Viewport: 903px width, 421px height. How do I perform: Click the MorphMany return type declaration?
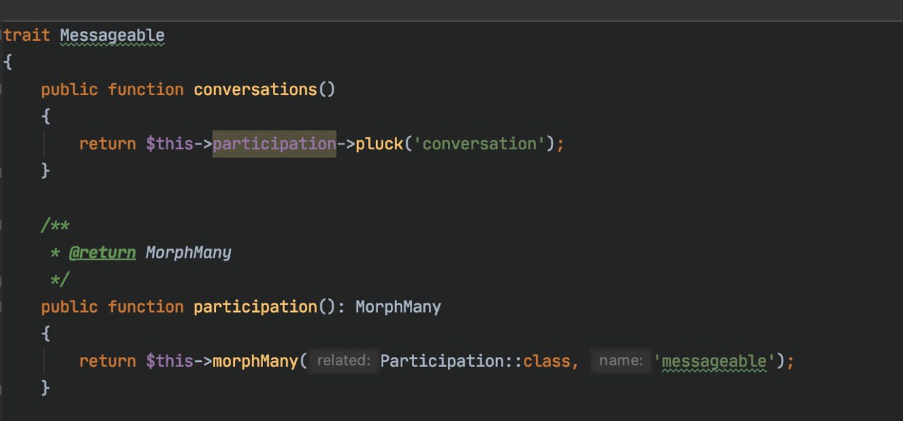pos(398,307)
